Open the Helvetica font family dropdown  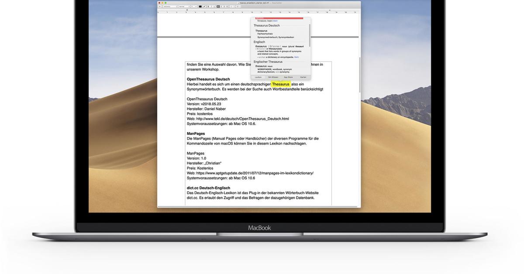[x=170, y=7]
